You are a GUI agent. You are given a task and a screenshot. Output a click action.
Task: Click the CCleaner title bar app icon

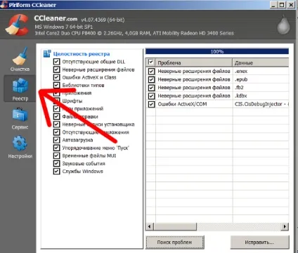pyautogui.click(x=4, y=4)
